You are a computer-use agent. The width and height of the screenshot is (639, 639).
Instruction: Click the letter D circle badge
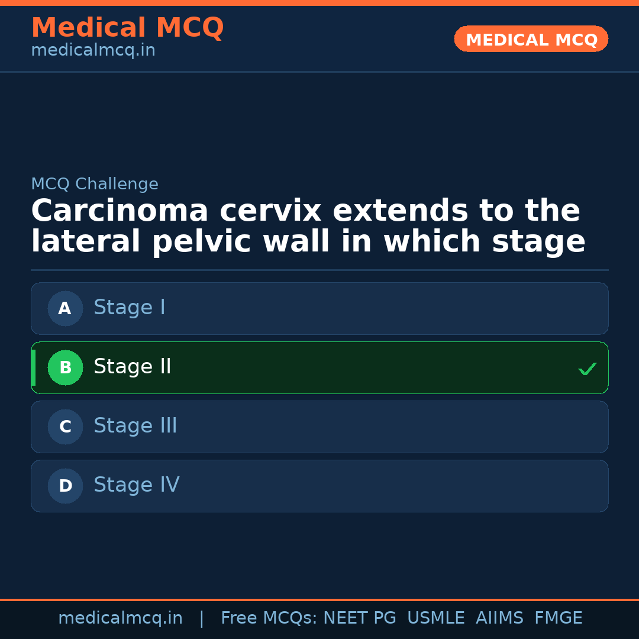(65, 486)
